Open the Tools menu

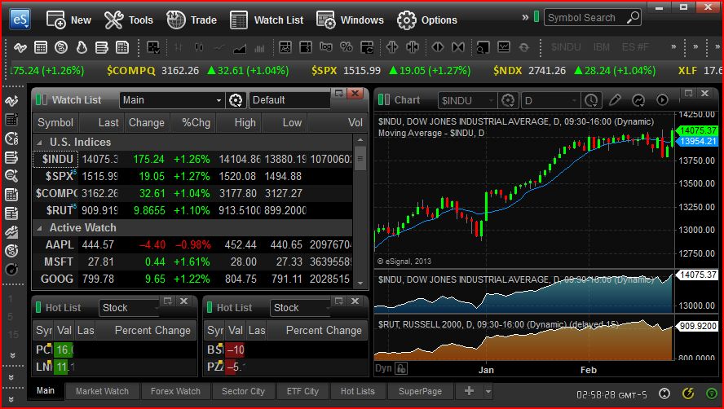[128, 20]
